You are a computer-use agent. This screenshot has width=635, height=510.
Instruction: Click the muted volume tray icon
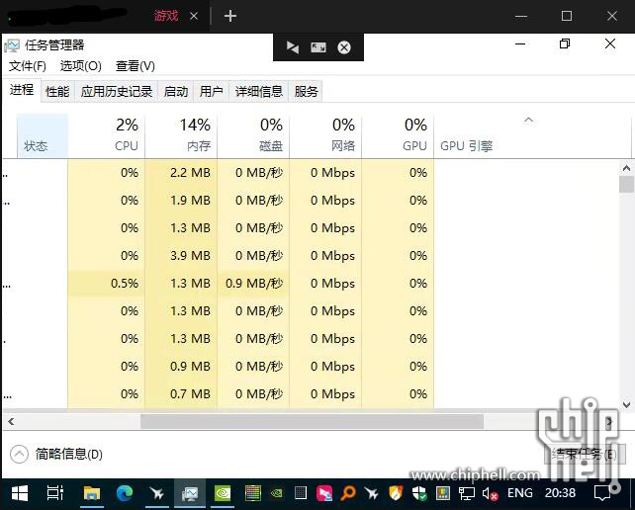tap(490, 492)
